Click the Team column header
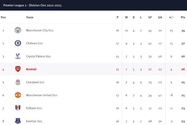The width and height of the screenshot is (187, 125). [x=30, y=17]
